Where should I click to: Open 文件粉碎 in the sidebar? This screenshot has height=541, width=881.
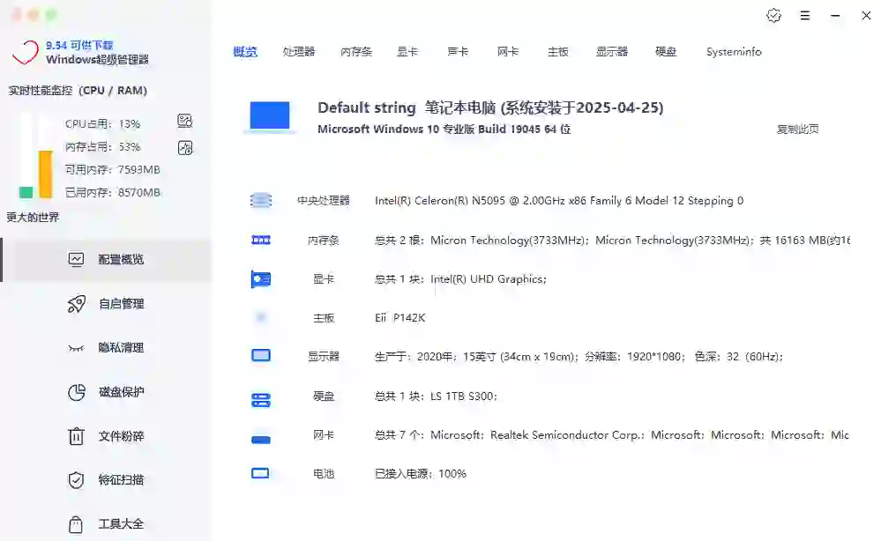[108, 436]
